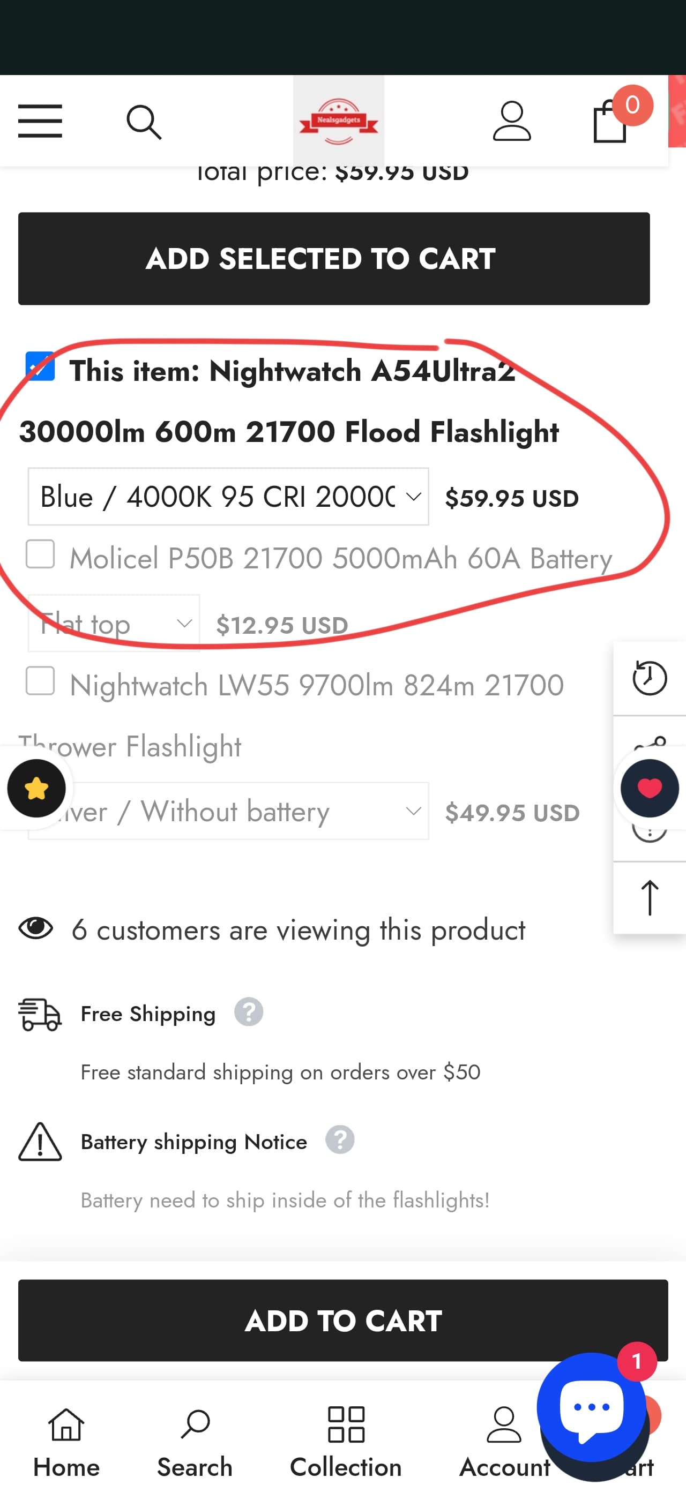The width and height of the screenshot is (686, 1500).
Task: Open the wishlist heart button
Action: pos(650,789)
